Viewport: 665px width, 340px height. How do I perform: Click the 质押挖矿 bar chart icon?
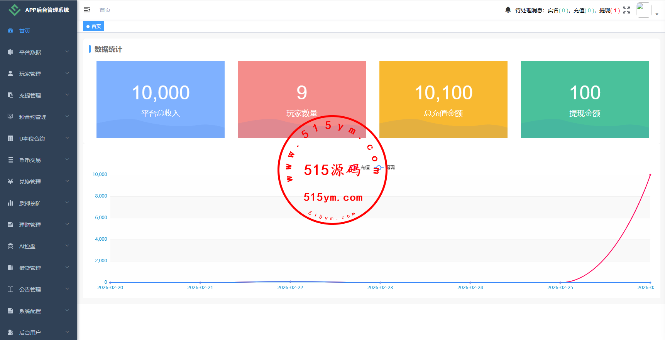10,203
